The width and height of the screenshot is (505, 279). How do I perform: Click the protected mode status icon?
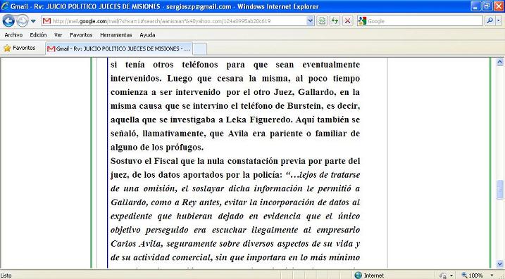443,275
